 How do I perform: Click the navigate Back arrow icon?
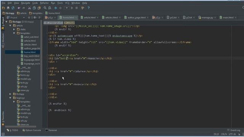[56, 8]
